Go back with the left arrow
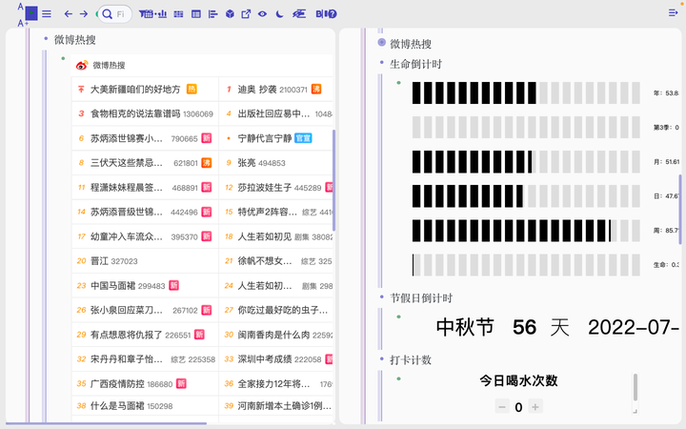 point(69,14)
